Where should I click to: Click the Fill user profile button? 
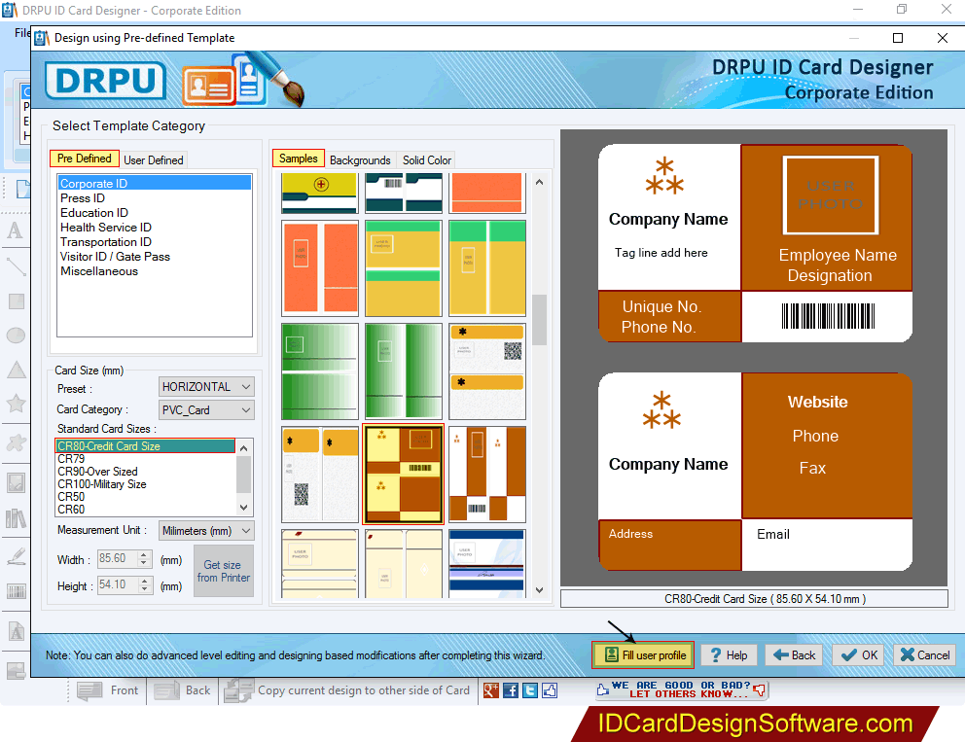(642, 654)
